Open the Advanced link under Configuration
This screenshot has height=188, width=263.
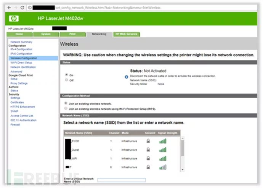click(16, 72)
